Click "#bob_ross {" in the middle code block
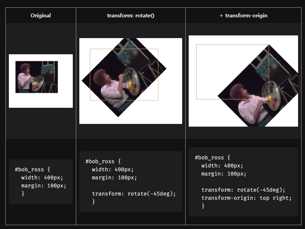Screen dimensions: 305x229 [103, 161]
